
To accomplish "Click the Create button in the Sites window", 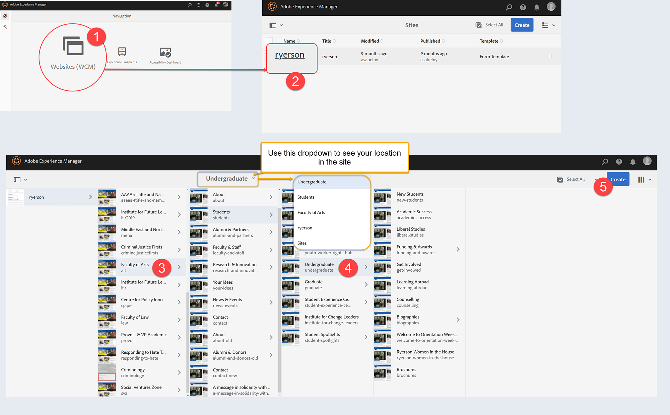I will [x=522, y=25].
